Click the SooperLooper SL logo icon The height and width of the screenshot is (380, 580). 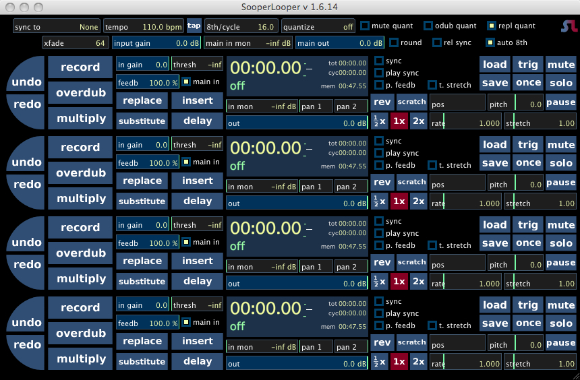[568, 26]
